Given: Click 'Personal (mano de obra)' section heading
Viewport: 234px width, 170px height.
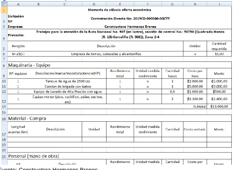Looking at the screenshot, I should point(34,156).
